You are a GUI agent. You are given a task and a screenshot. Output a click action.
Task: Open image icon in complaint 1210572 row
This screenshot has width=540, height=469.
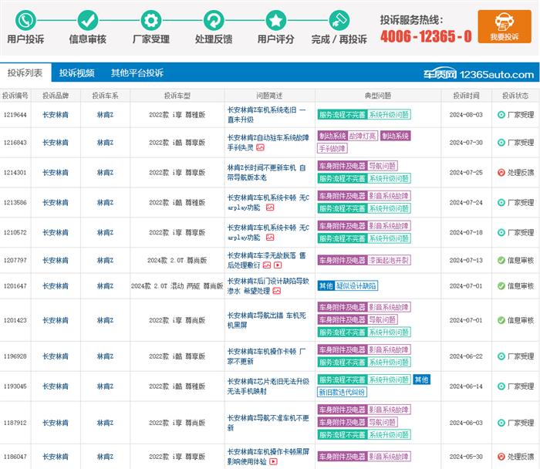tap(270, 238)
